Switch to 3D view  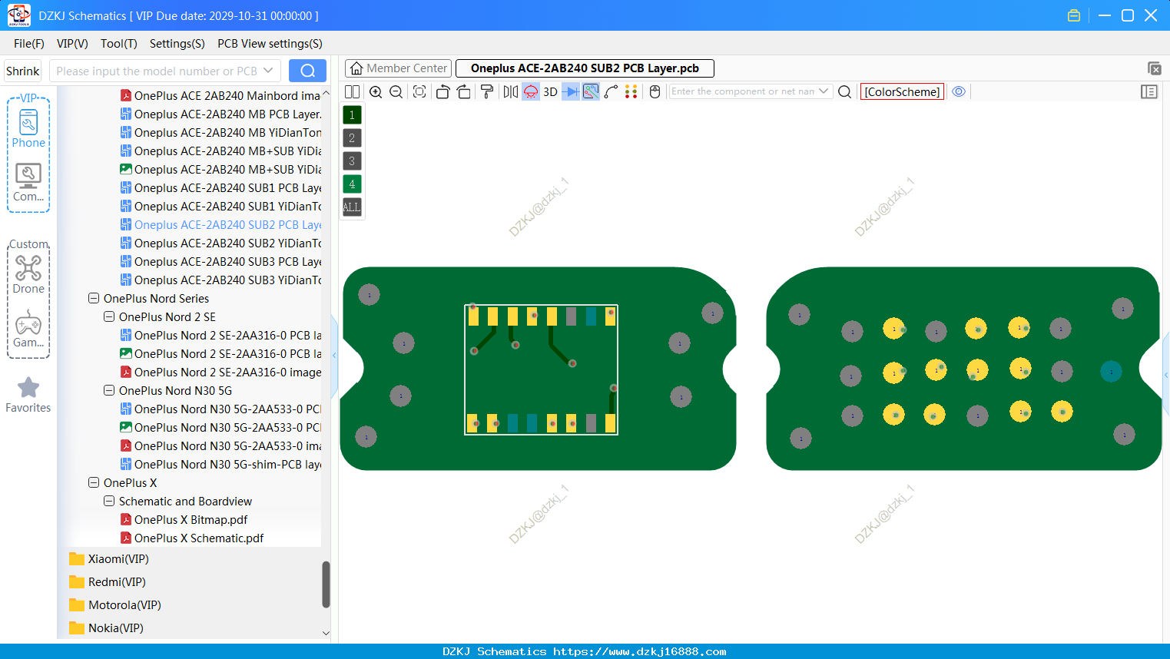550,91
